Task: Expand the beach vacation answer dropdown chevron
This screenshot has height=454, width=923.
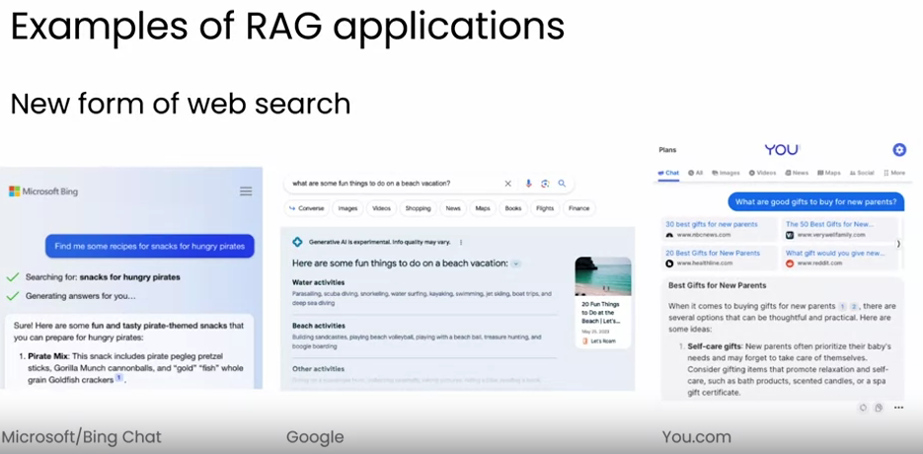Action: [516, 264]
